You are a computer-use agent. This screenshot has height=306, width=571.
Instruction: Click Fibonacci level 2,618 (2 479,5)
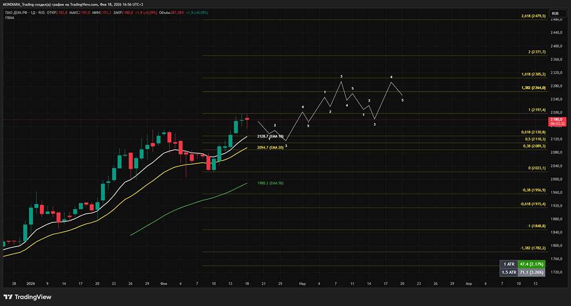pyautogui.click(x=533, y=16)
